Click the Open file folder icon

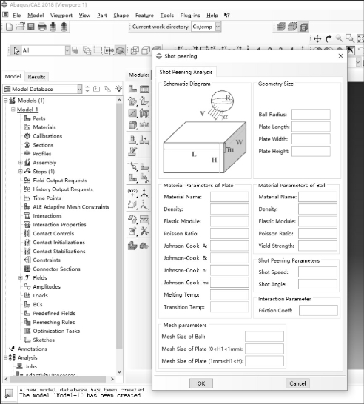click(20, 27)
